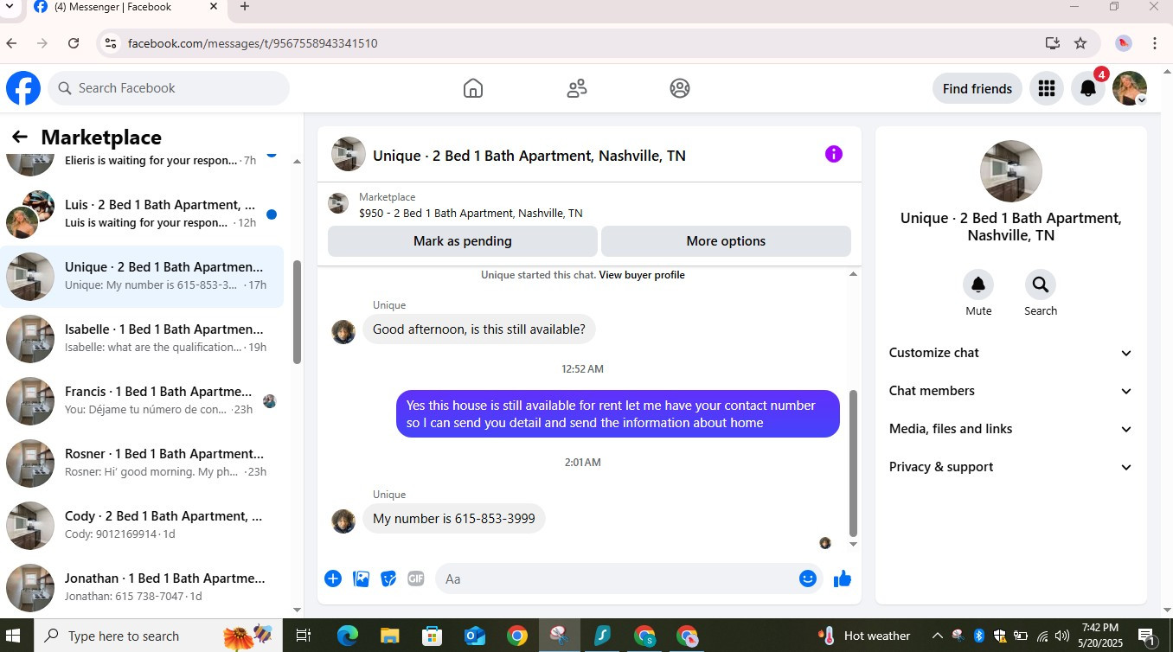This screenshot has height=652, width=1173.
Task: Mute this conversation bell icon
Action: [978, 284]
